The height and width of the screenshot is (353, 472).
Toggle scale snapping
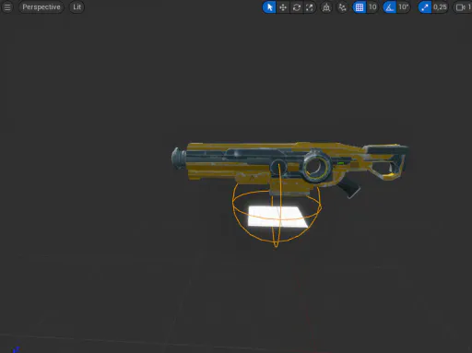(x=425, y=7)
